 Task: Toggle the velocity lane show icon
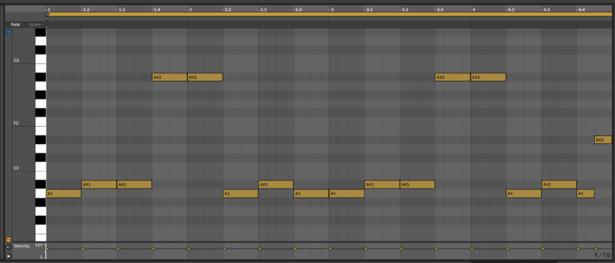(9, 247)
